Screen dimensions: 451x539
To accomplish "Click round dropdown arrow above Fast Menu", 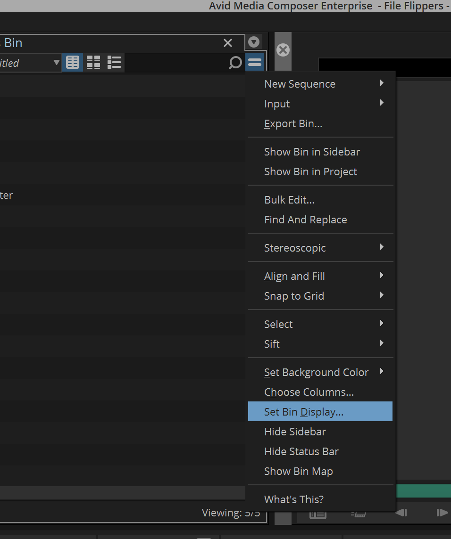I will pos(254,42).
